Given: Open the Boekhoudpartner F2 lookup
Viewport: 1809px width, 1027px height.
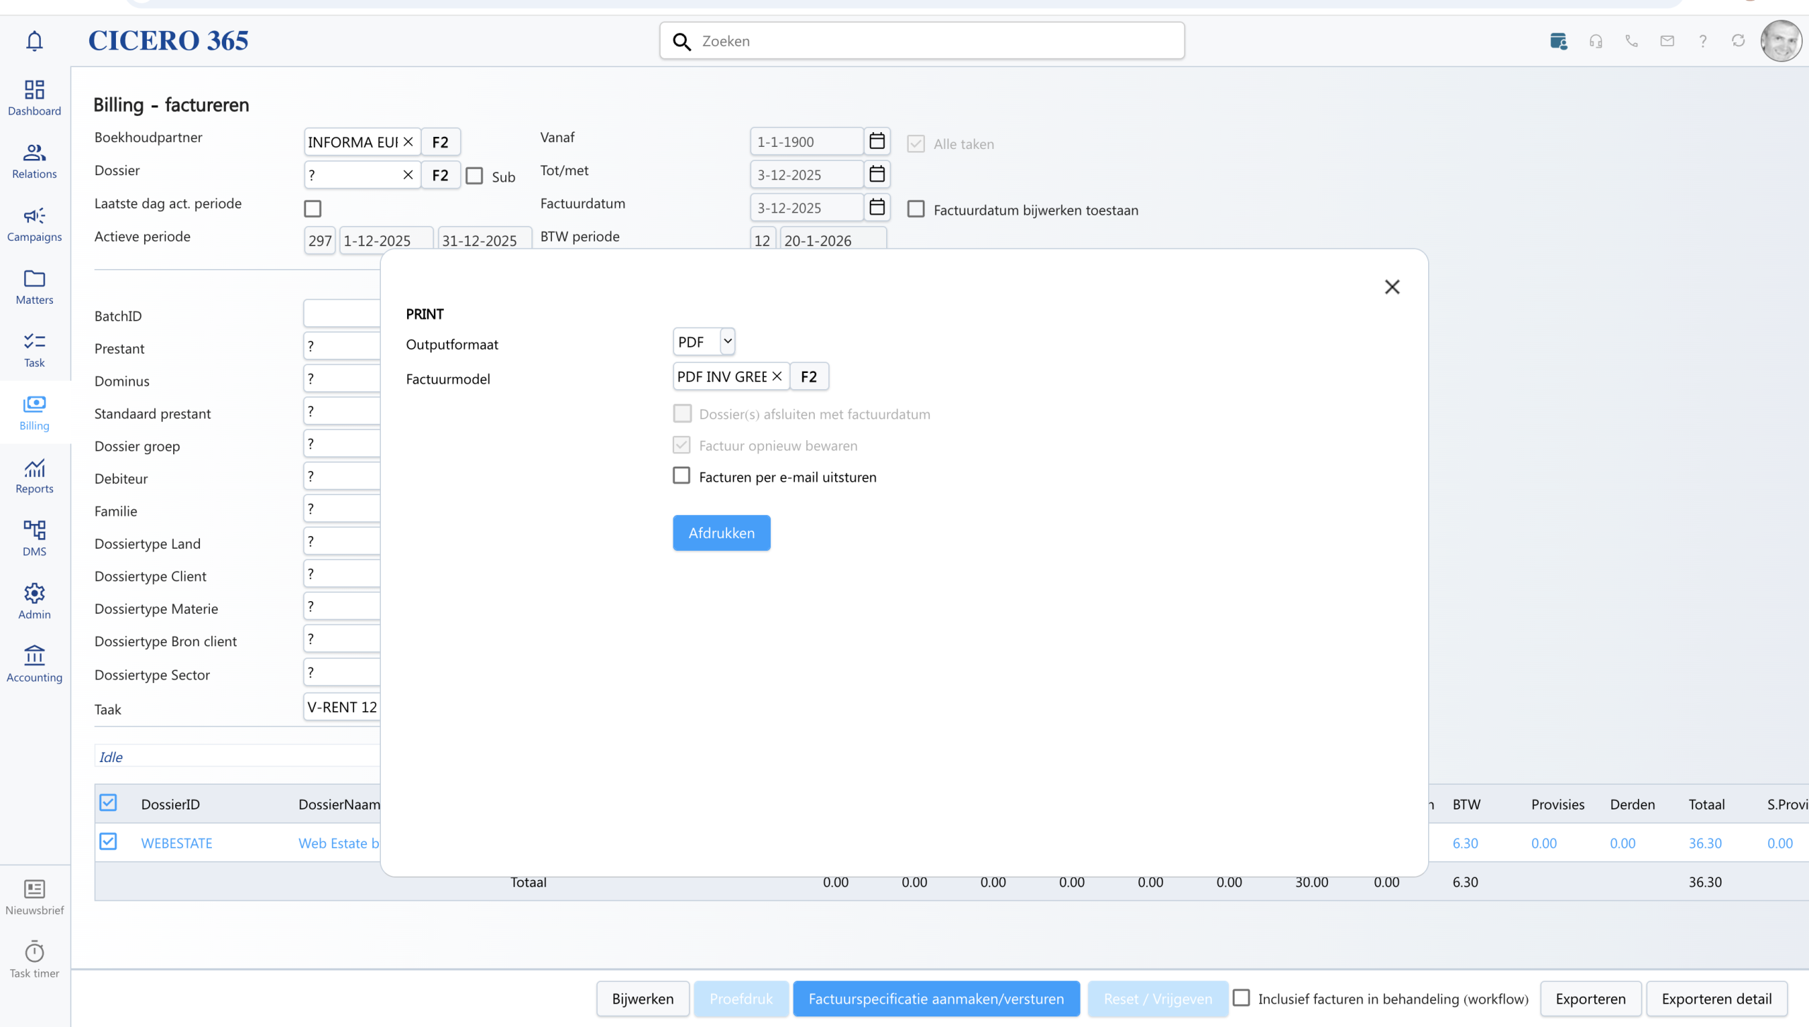Looking at the screenshot, I should point(440,142).
